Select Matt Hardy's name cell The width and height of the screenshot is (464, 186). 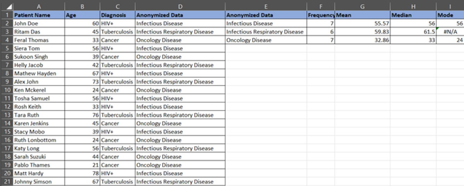pos(39,173)
